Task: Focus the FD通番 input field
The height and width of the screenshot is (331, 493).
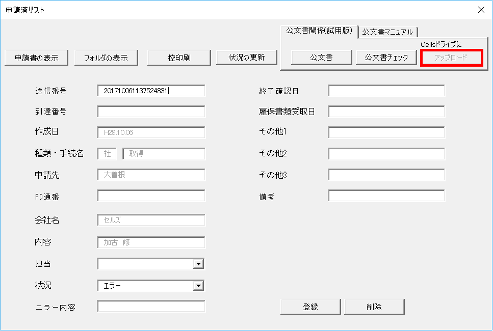Action: coord(151,196)
